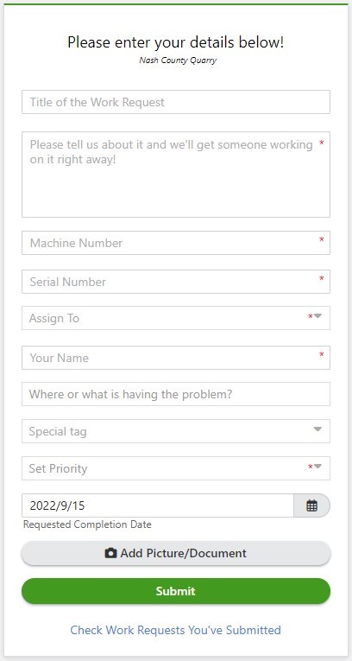352x661 pixels.
Task: Click the Serial Number input field
Action: coord(176,282)
